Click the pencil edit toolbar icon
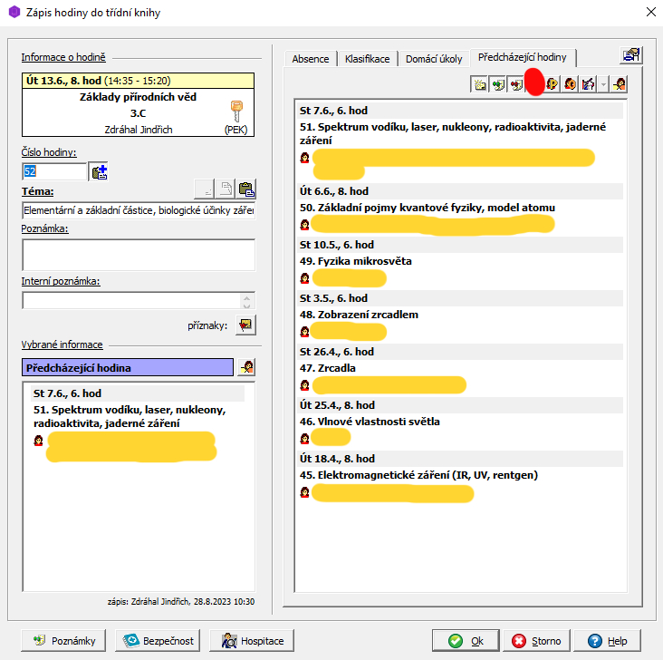The width and height of the screenshot is (663, 660). 589,83
